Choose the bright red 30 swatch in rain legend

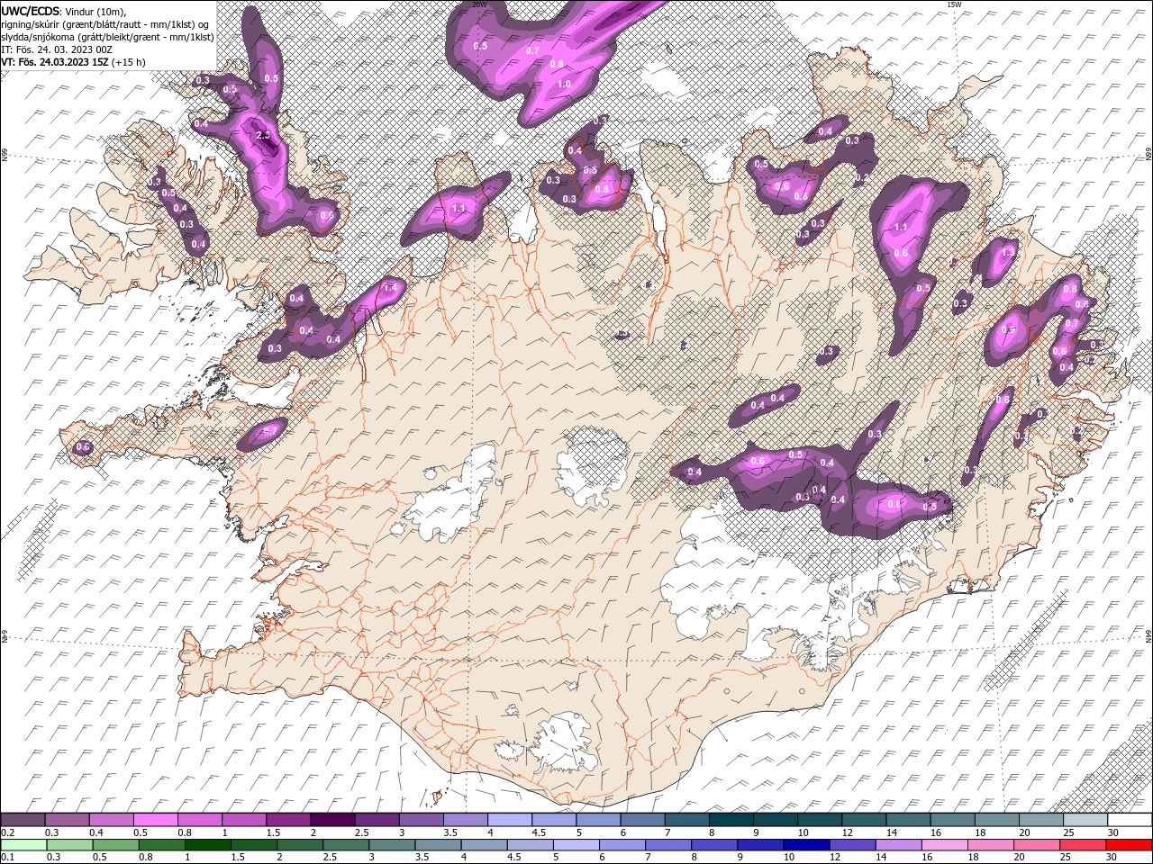pos(1130,844)
